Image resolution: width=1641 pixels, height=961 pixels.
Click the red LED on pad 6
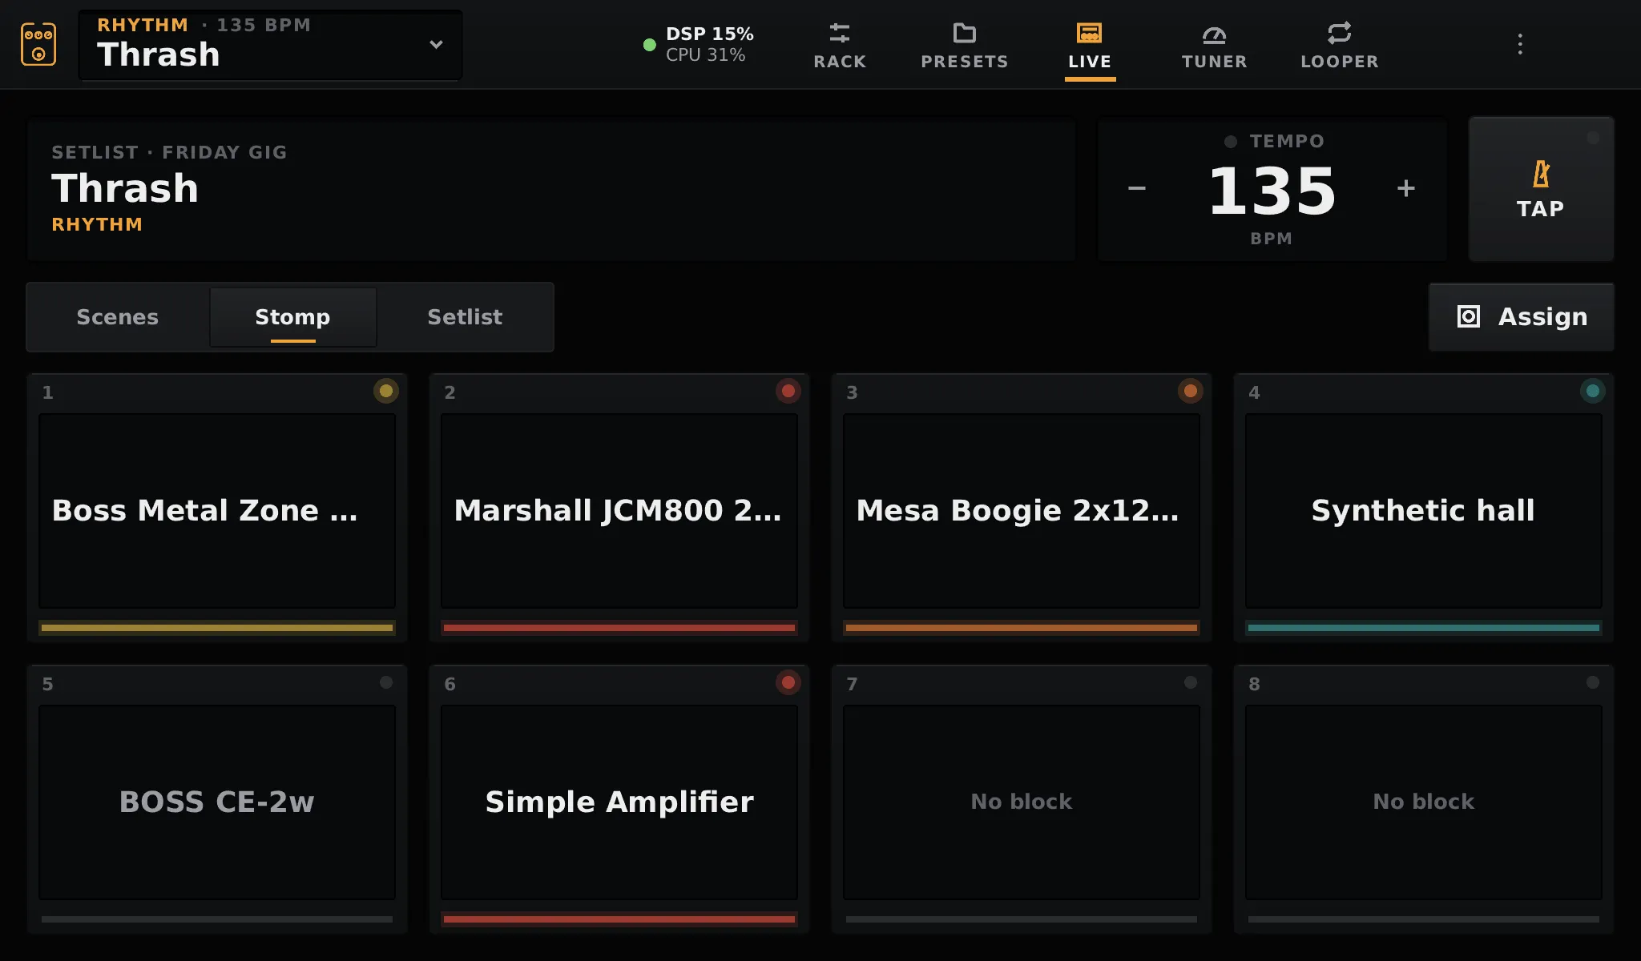click(x=788, y=682)
